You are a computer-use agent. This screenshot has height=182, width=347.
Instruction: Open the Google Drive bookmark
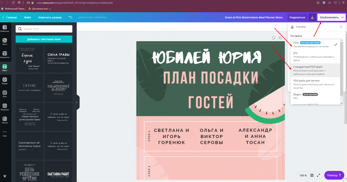40,9
